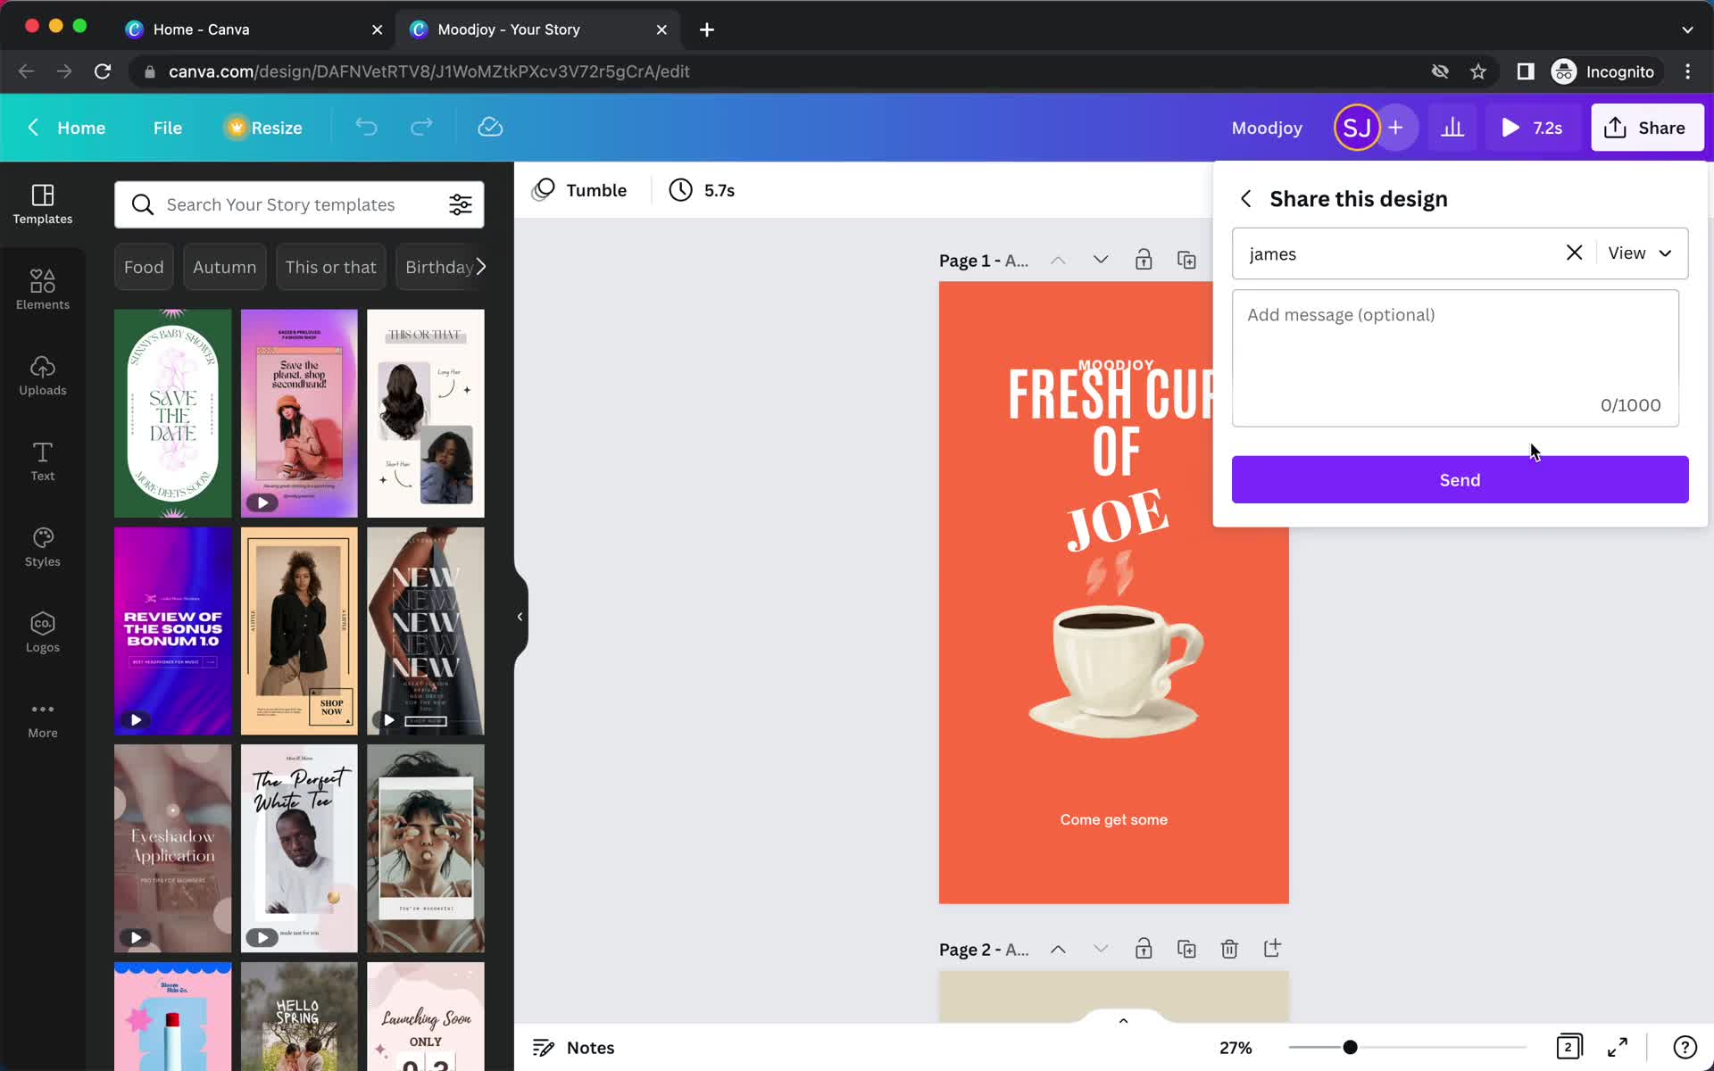
Task: Add a new page after Page 2
Action: pos(1272,949)
